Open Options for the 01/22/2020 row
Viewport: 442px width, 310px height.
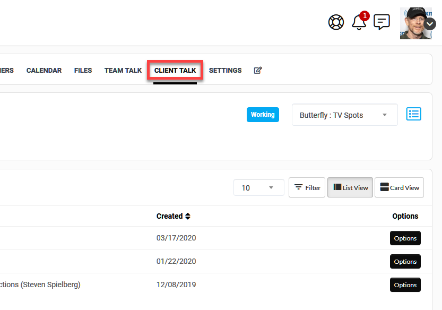(405, 262)
